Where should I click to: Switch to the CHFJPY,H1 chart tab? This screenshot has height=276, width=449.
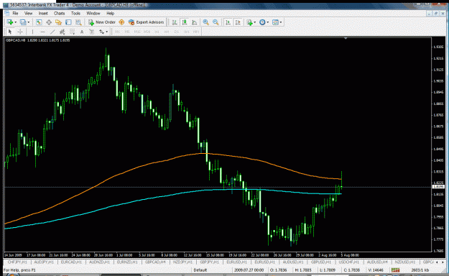(17, 262)
